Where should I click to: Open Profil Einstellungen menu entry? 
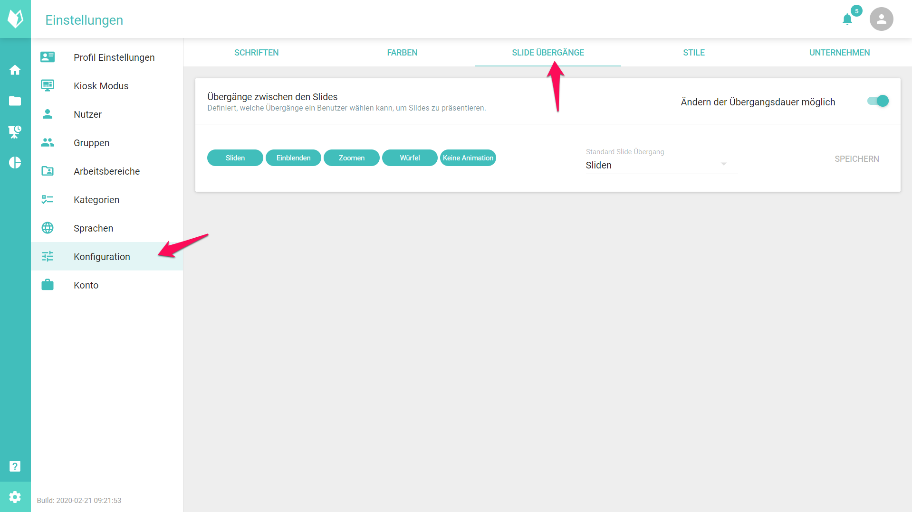[x=107, y=57]
